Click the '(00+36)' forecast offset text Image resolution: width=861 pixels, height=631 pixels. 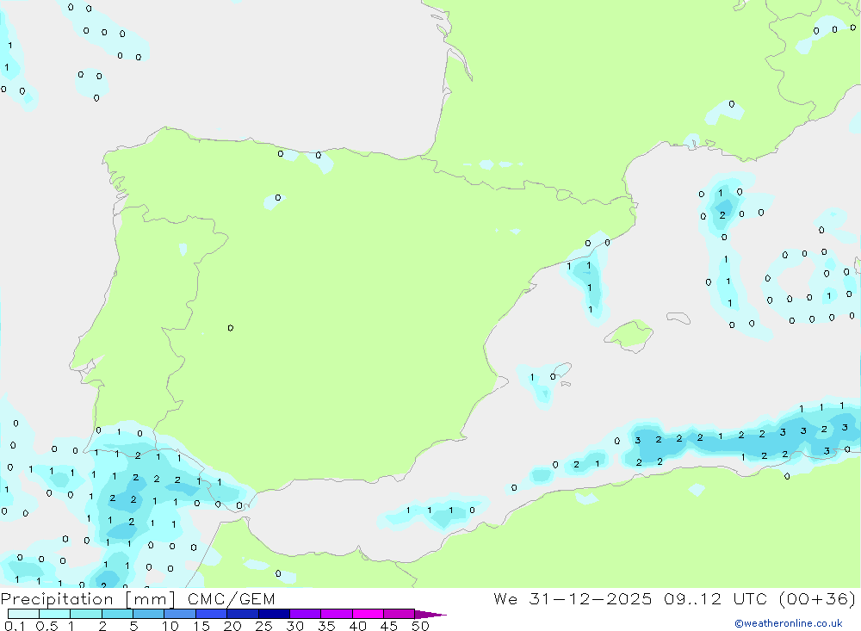(817, 598)
